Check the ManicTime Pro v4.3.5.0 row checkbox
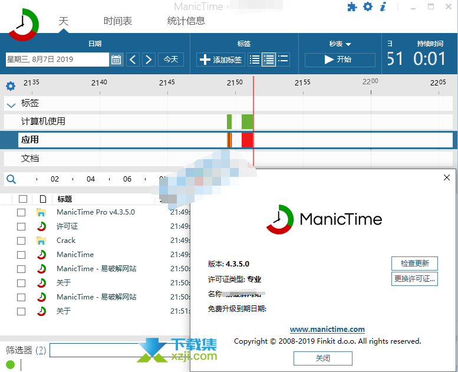This screenshot has width=458, height=372. click(x=21, y=212)
